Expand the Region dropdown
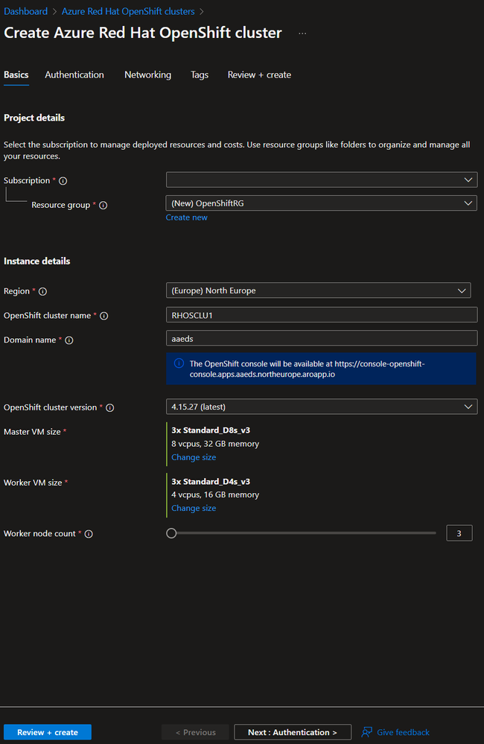The height and width of the screenshot is (744, 484). tap(319, 290)
